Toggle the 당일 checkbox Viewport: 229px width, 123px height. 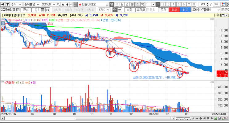tap(148, 10)
